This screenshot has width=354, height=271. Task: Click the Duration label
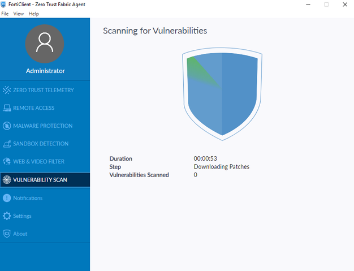click(x=121, y=158)
